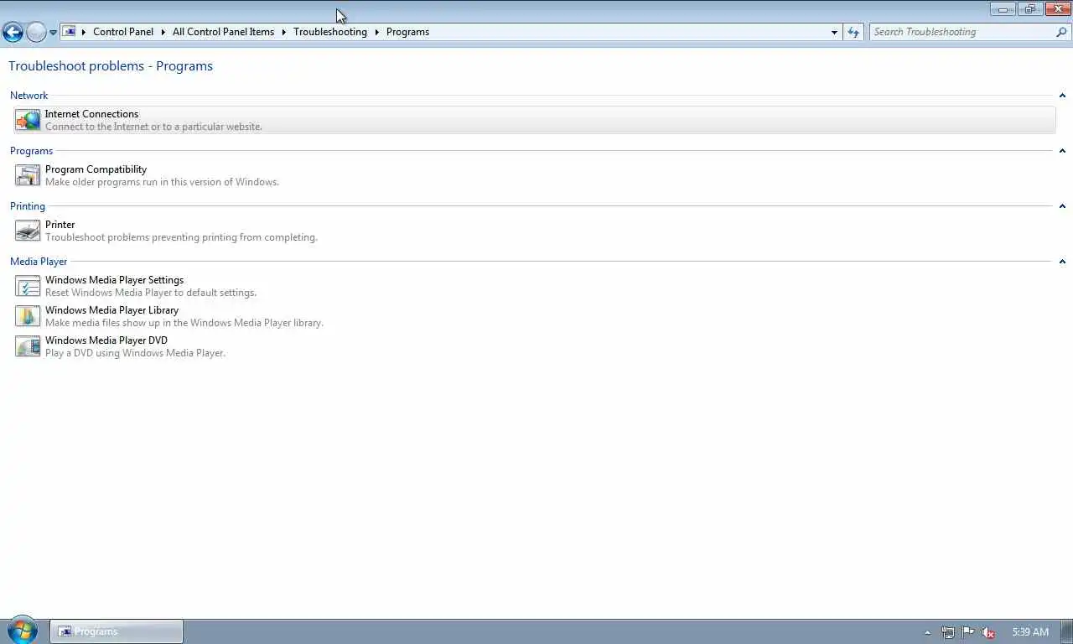This screenshot has height=644, width=1073.
Task: Open the Printer troubleshooter link
Action: [x=60, y=225]
